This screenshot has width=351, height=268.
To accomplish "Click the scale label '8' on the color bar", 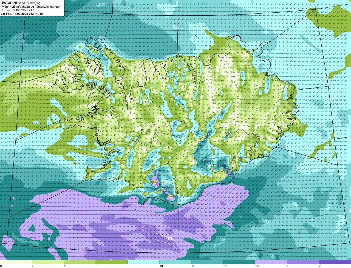I will pos(128,266).
